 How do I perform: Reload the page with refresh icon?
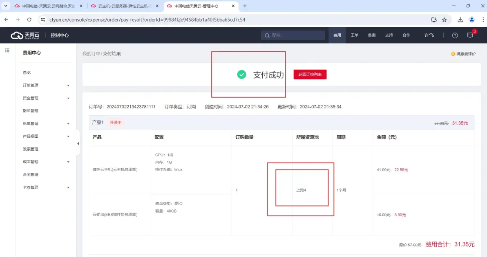29,20
